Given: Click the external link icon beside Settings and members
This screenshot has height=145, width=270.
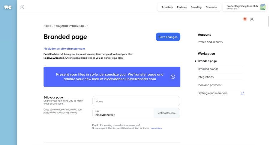Looking at the screenshot, I should click(242, 93).
